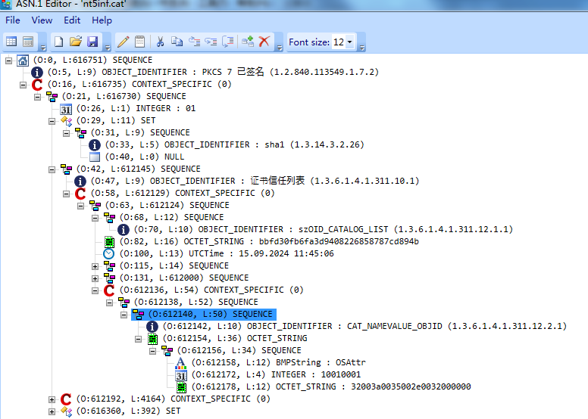Collapse the root SEQUENCE at O:0
The width and height of the screenshot is (588, 419).
click(x=8, y=61)
